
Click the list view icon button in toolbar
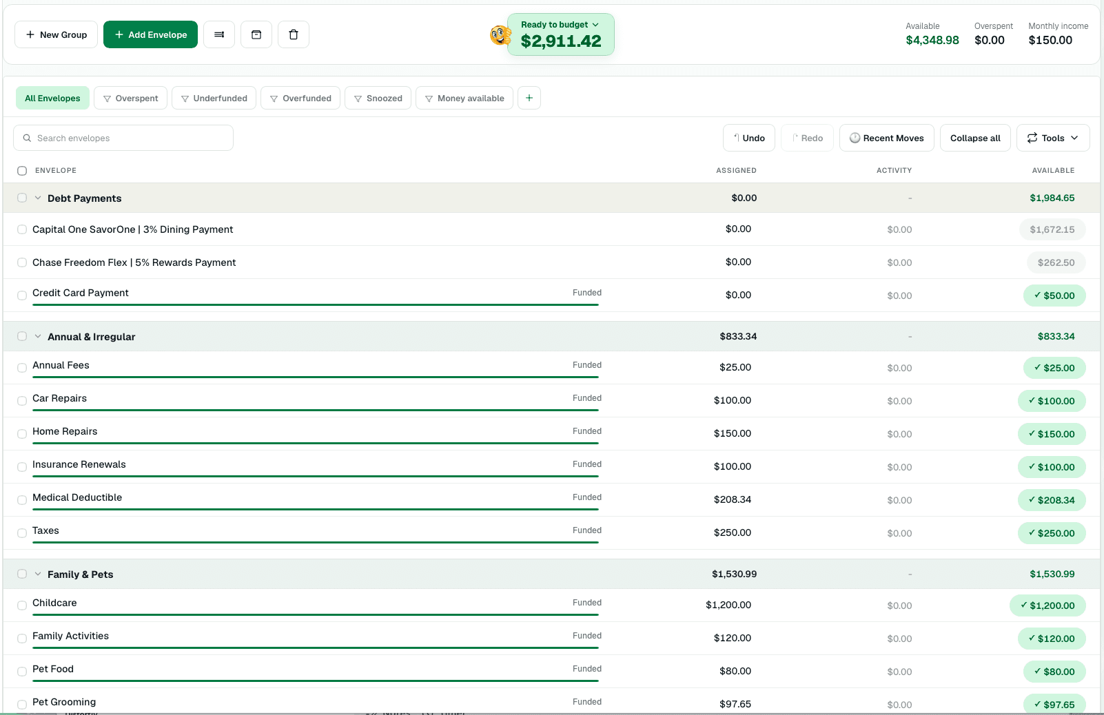pos(219,34)
